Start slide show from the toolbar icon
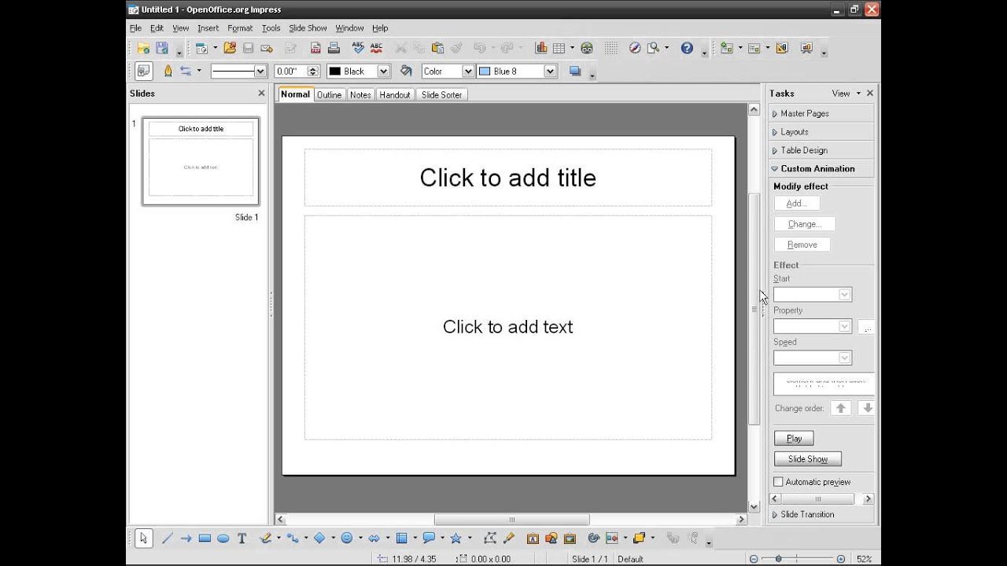 806,48
